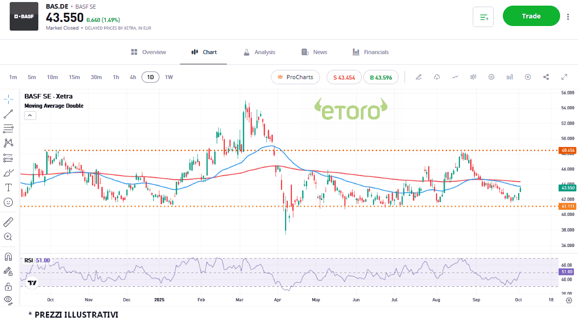This screenshot has width=578, height=320.
Task: Select the crosshair cursor tool
Action: [9, 99]
